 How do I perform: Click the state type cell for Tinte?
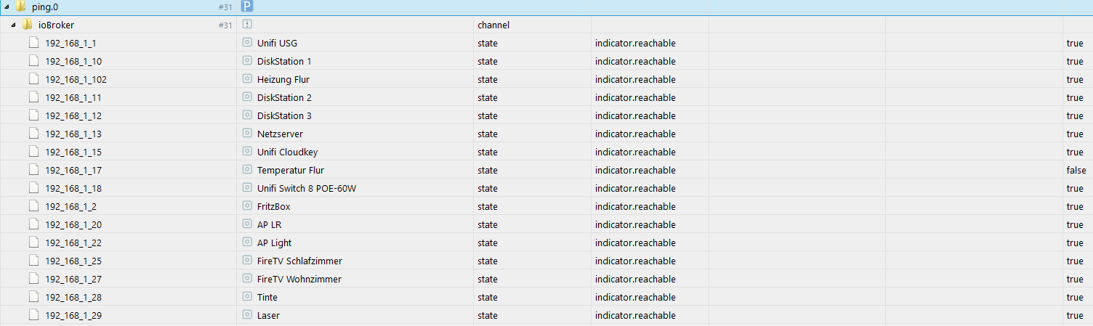[x=487, y=297]
